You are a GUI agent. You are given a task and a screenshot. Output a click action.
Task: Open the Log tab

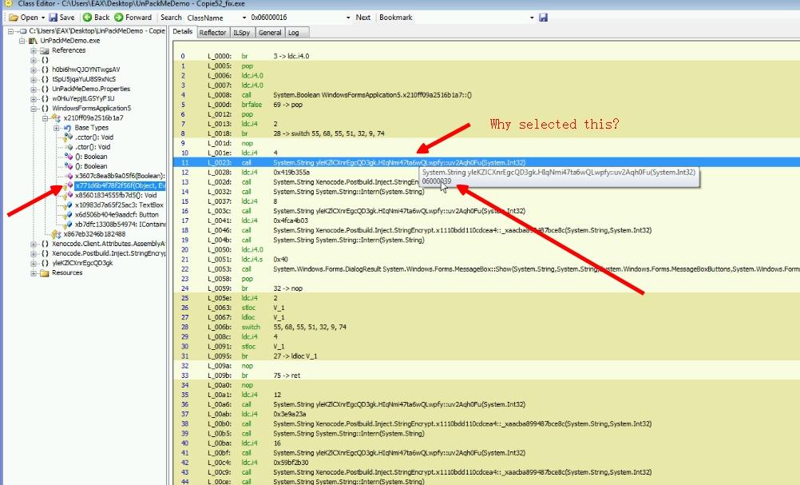[294, 33]
